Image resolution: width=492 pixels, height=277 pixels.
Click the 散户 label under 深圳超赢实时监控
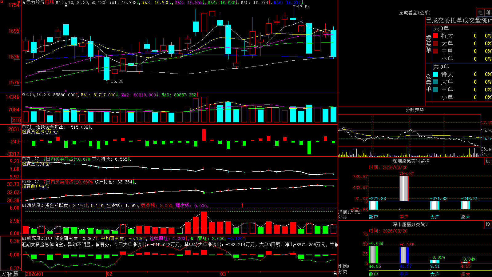point(373,217)
